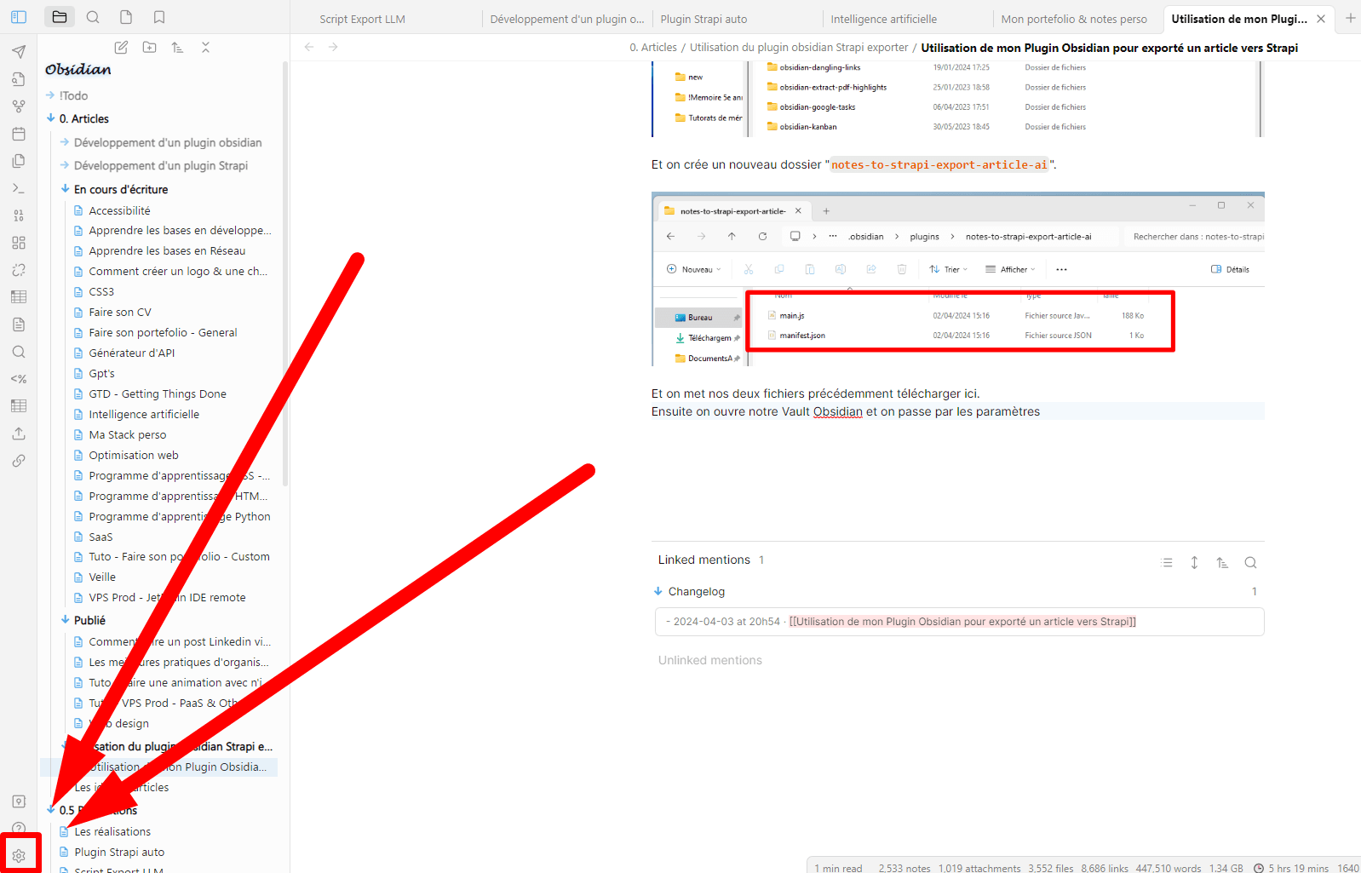Collapse the Linked mentions section
Image resolution: width=1361 pixels, height=873 pixels.
(x=704, y=560)
